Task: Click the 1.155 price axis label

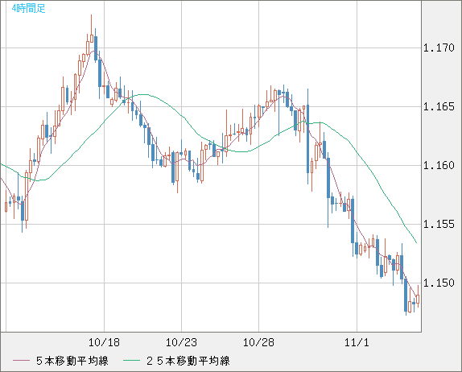Action: pos(439,225)
